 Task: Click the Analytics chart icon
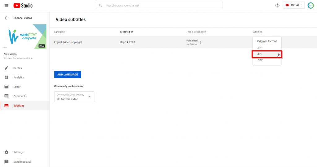[x=7, y=77]
